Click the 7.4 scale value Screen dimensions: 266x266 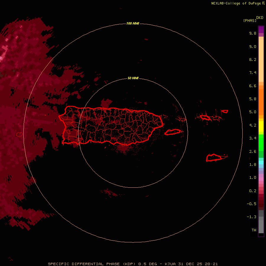click(253, 73)
